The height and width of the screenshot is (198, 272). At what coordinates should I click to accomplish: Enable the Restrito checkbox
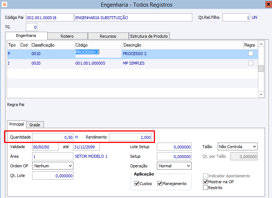click(x=206, y=188)
